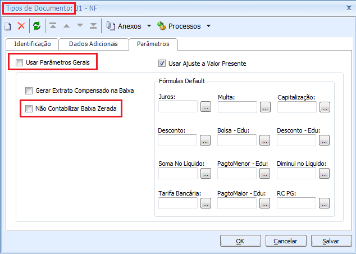Open lookup button next to Multa
The image size is (356, 254).
(265, 107)
